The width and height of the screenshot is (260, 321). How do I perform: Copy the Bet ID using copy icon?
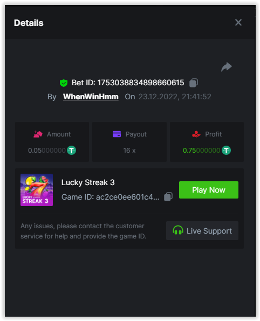(194, 83)
